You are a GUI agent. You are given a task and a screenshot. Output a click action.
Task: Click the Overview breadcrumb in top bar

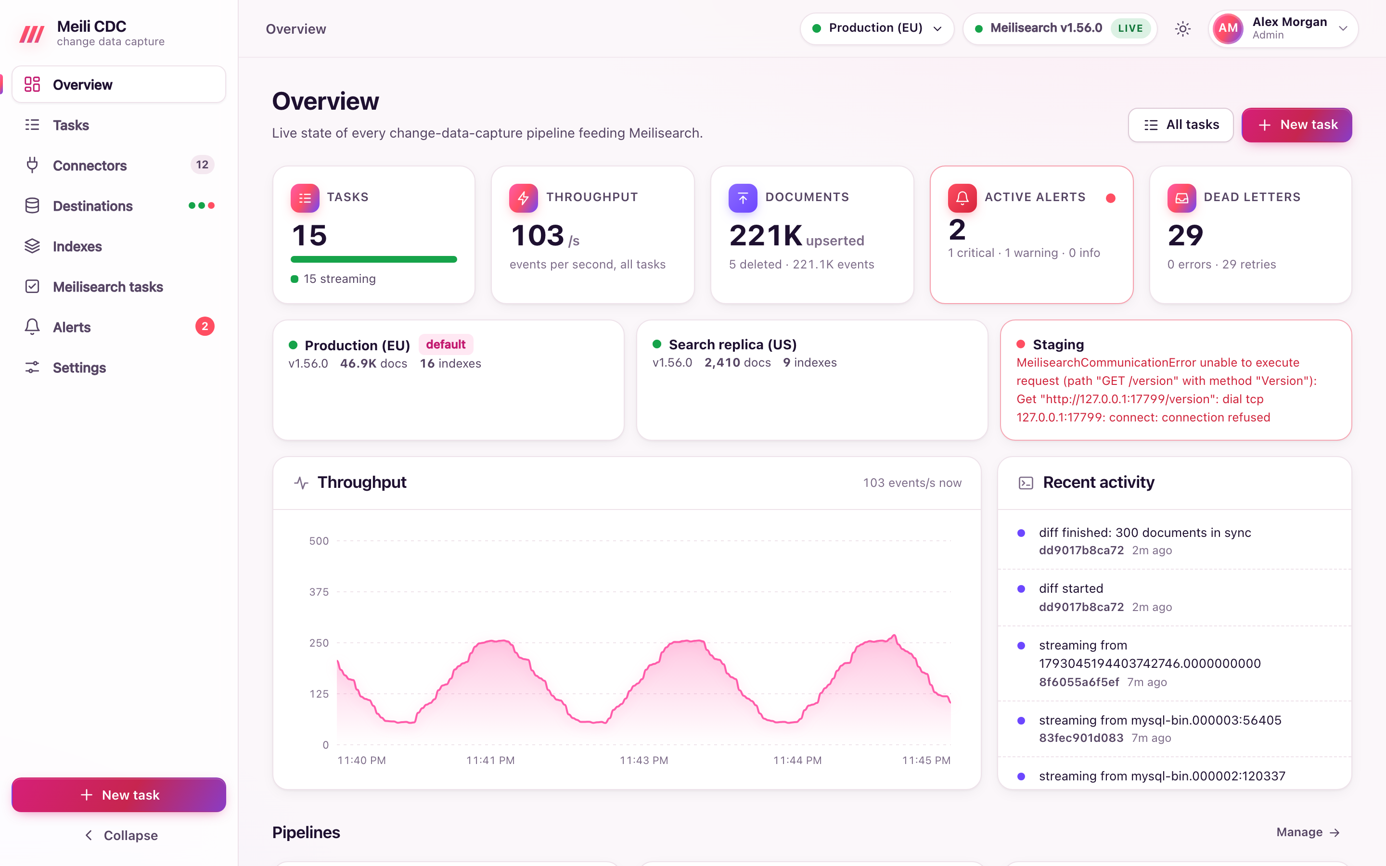[295, 29]
